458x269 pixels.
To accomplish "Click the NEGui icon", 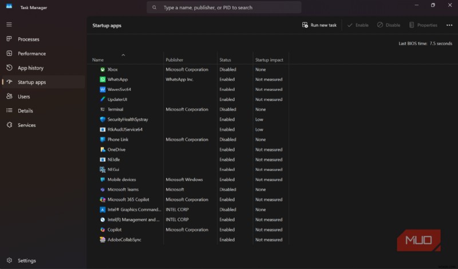I will tap(102, 169).
